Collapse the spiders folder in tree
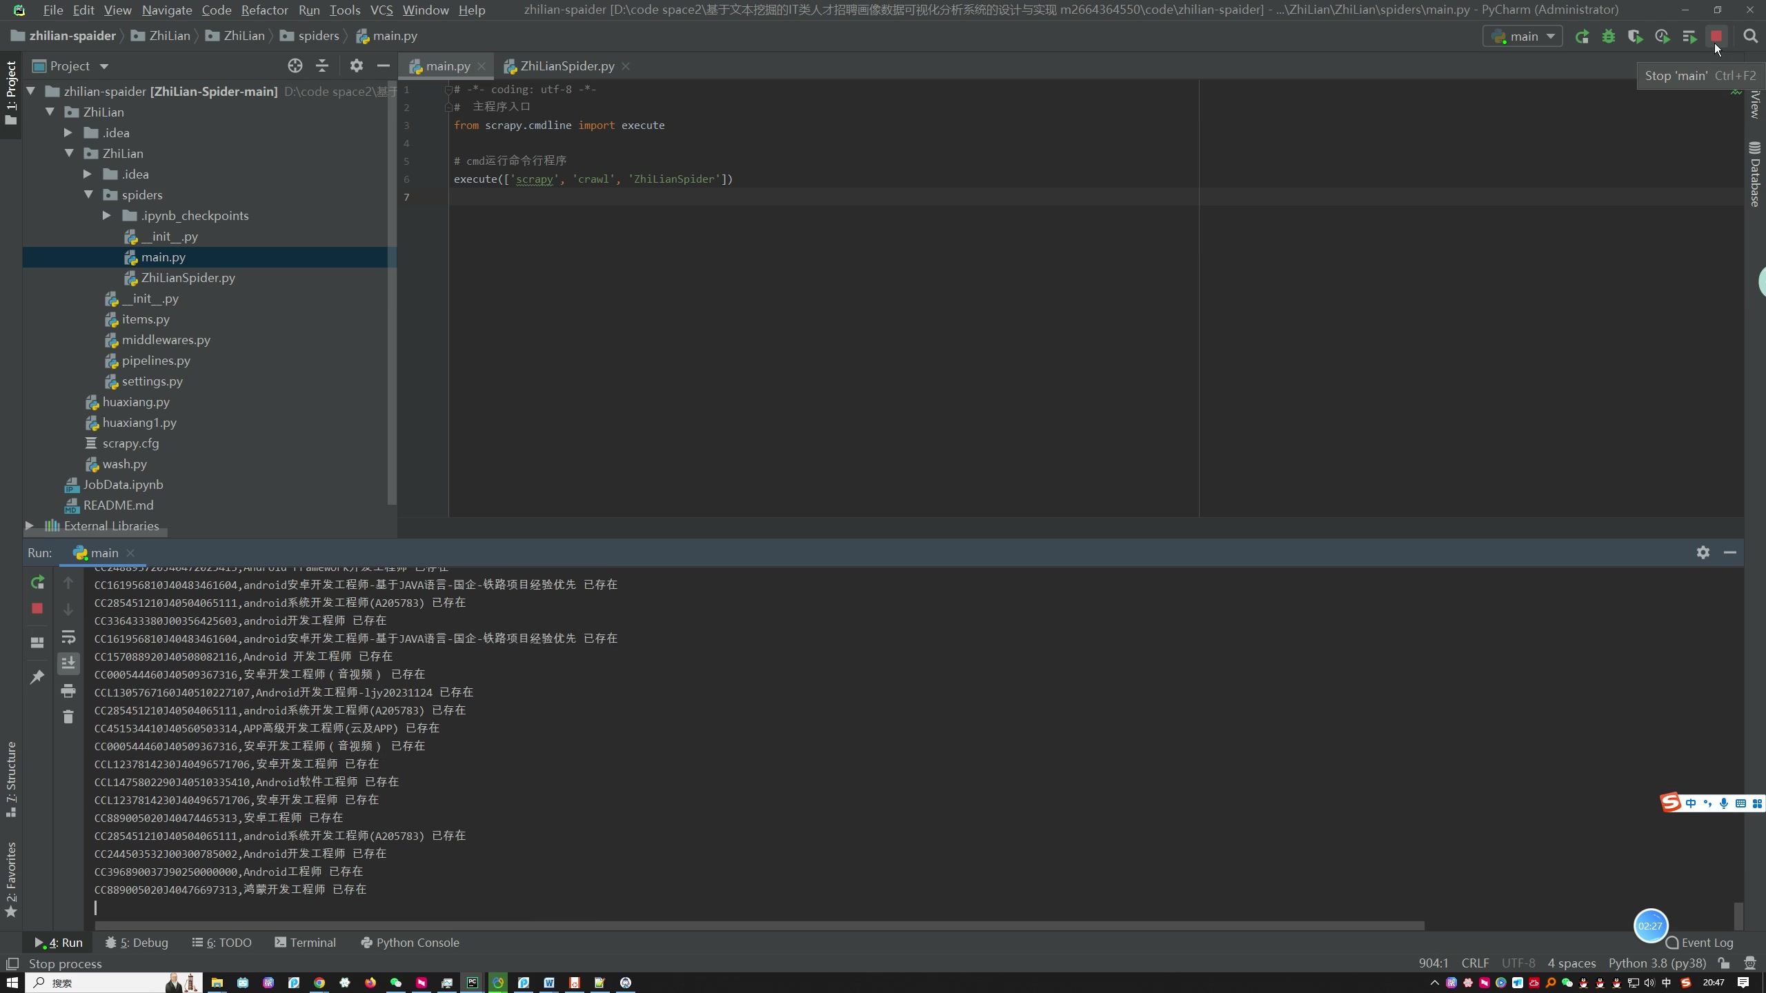This screenshot has width=1766, height=993. point(89,195)
